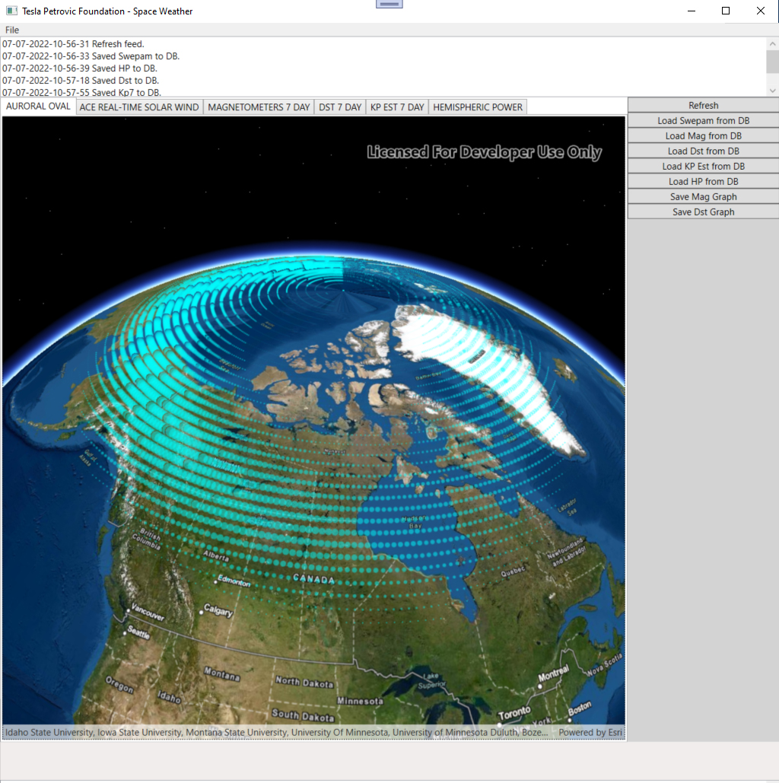
Task: Click the CANADA country label
Action: pyautogui.click(x=313, y=579)
